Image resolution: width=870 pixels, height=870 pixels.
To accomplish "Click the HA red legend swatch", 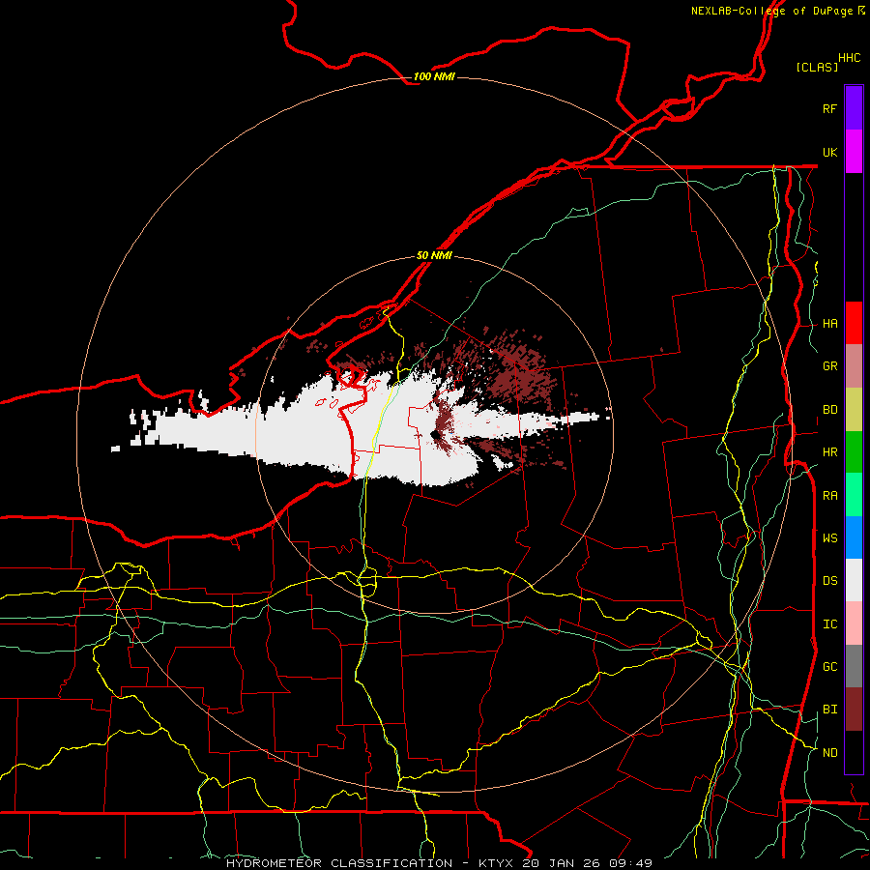I will (x=854, y=323).
